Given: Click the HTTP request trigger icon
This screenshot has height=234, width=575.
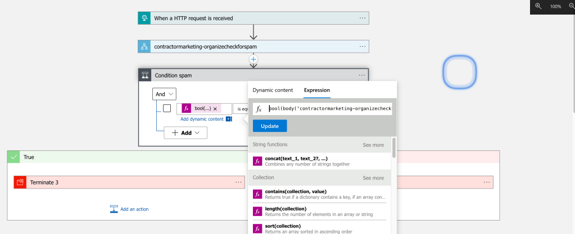Looking at the screenshot, I should (x=144, y=18).
